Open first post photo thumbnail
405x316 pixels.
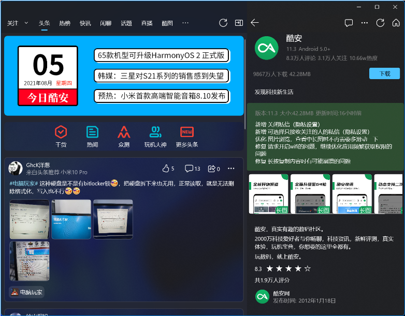(30, 219)
